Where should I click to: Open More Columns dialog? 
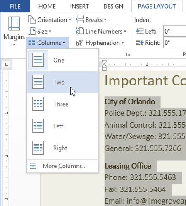[x=63, y=166]
